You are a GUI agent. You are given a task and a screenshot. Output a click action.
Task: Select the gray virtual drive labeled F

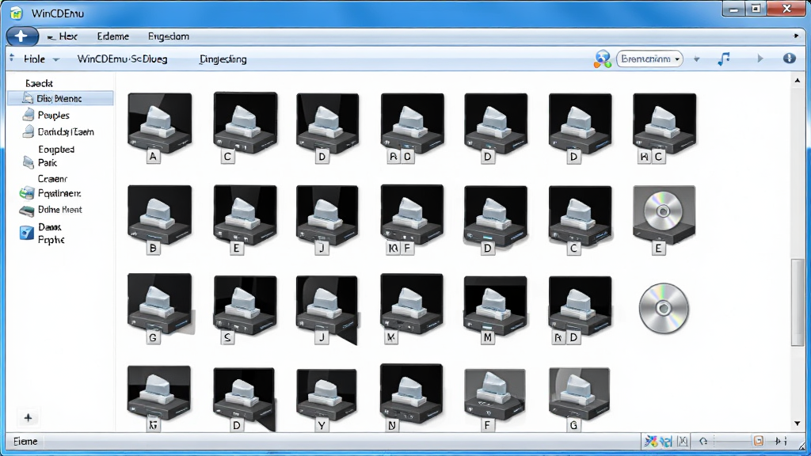tap(495, 400)
